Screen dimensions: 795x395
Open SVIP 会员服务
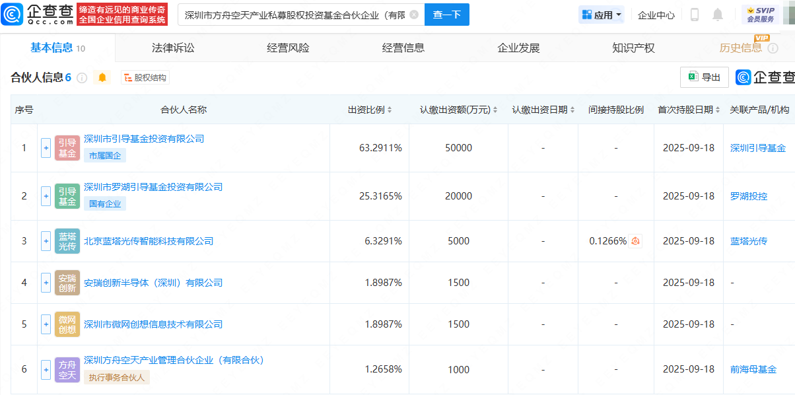(x=761, y=15)
